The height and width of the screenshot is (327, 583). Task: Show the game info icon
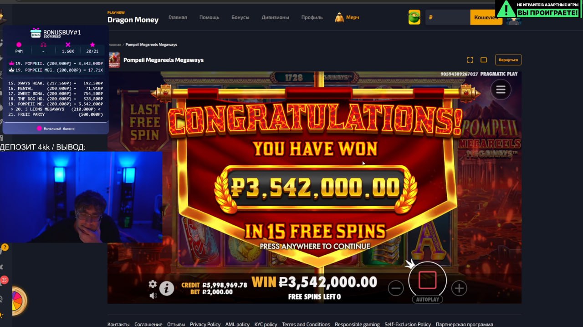point(167,288)
